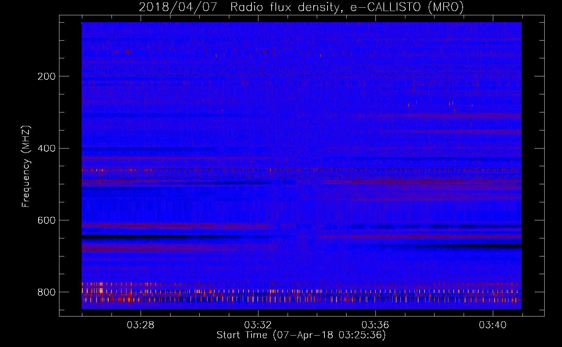Select the "03:40" time tick label
Image resolution: width=562 pixels, height=347 pixels.
tap(493, 325)
